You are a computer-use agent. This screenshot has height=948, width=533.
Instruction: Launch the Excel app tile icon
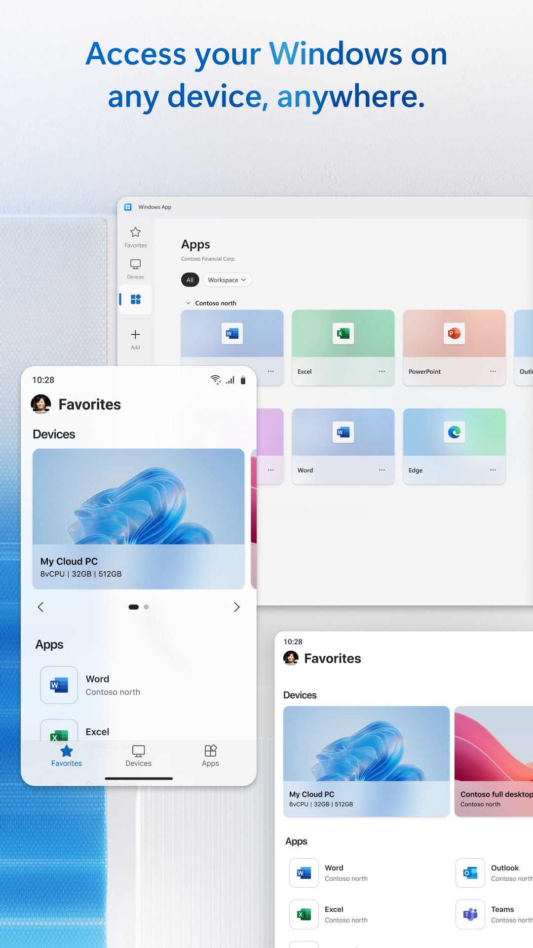(x=343, y=334)
